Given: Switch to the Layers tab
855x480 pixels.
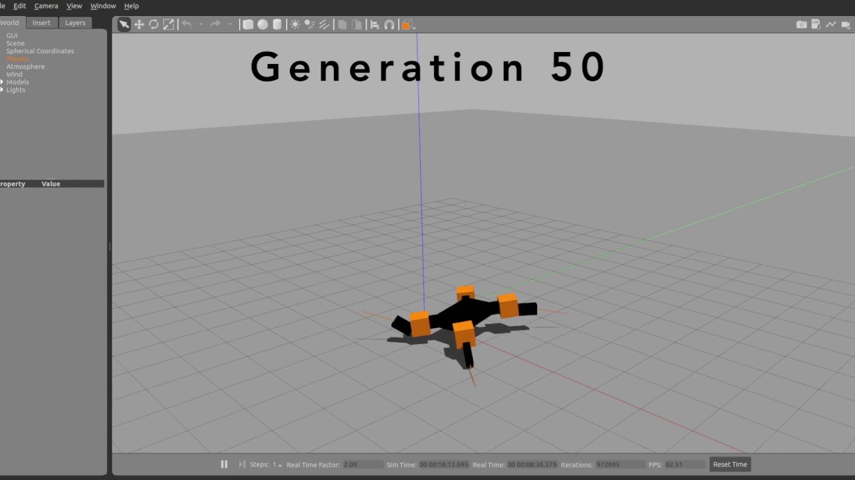Looking at the screenshot, I should (x=75, y=23).
